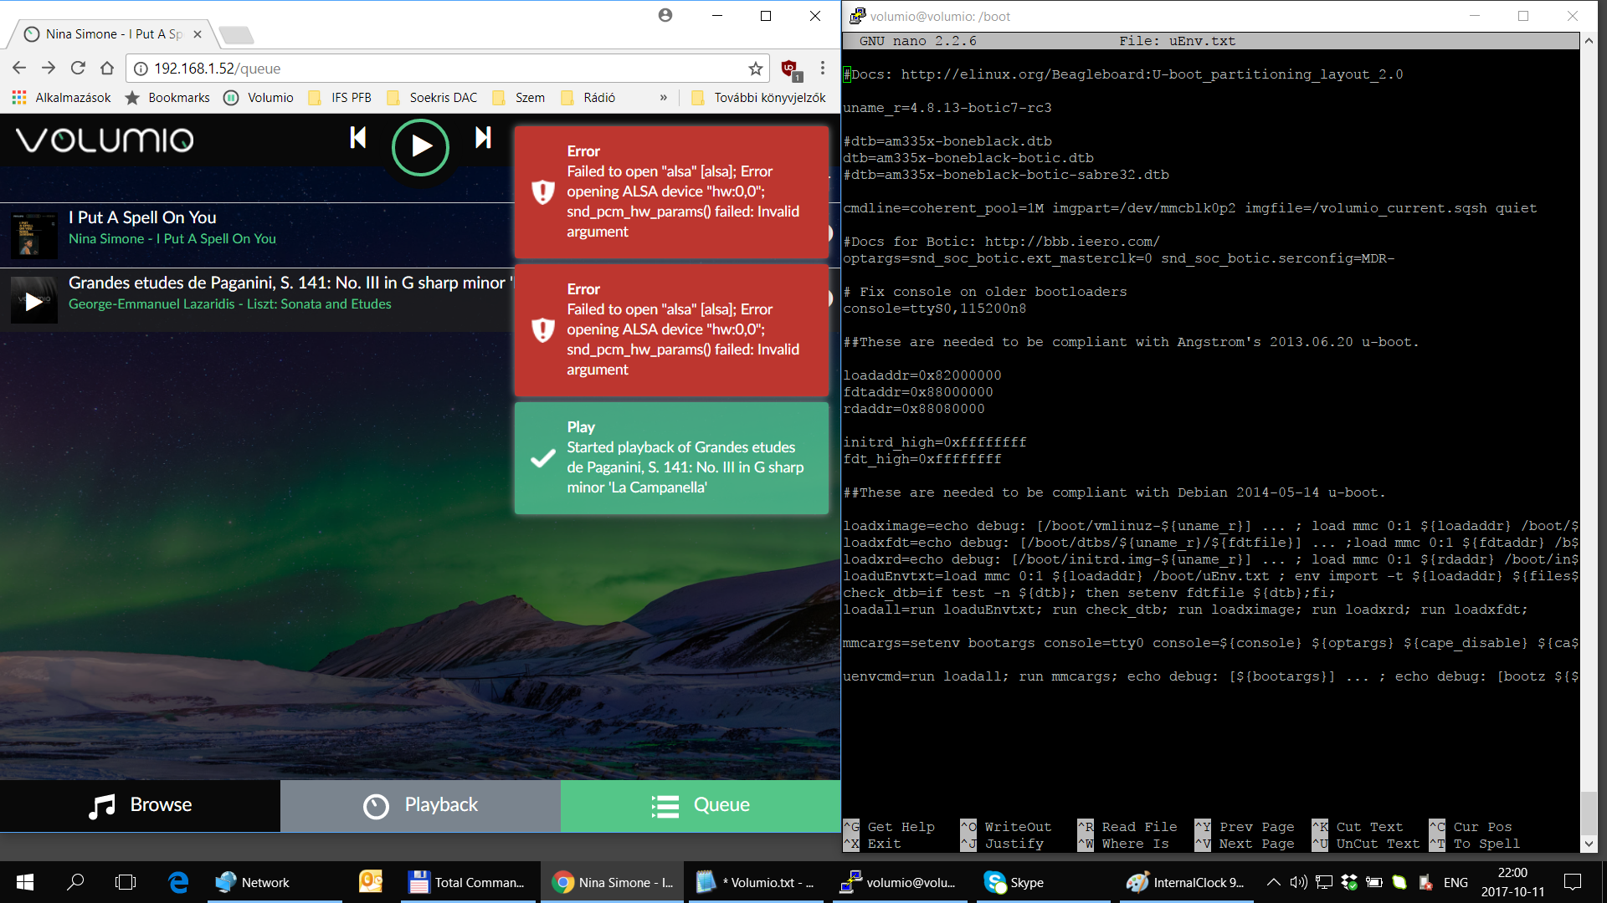Select the Queue tab

click(701, 805)
